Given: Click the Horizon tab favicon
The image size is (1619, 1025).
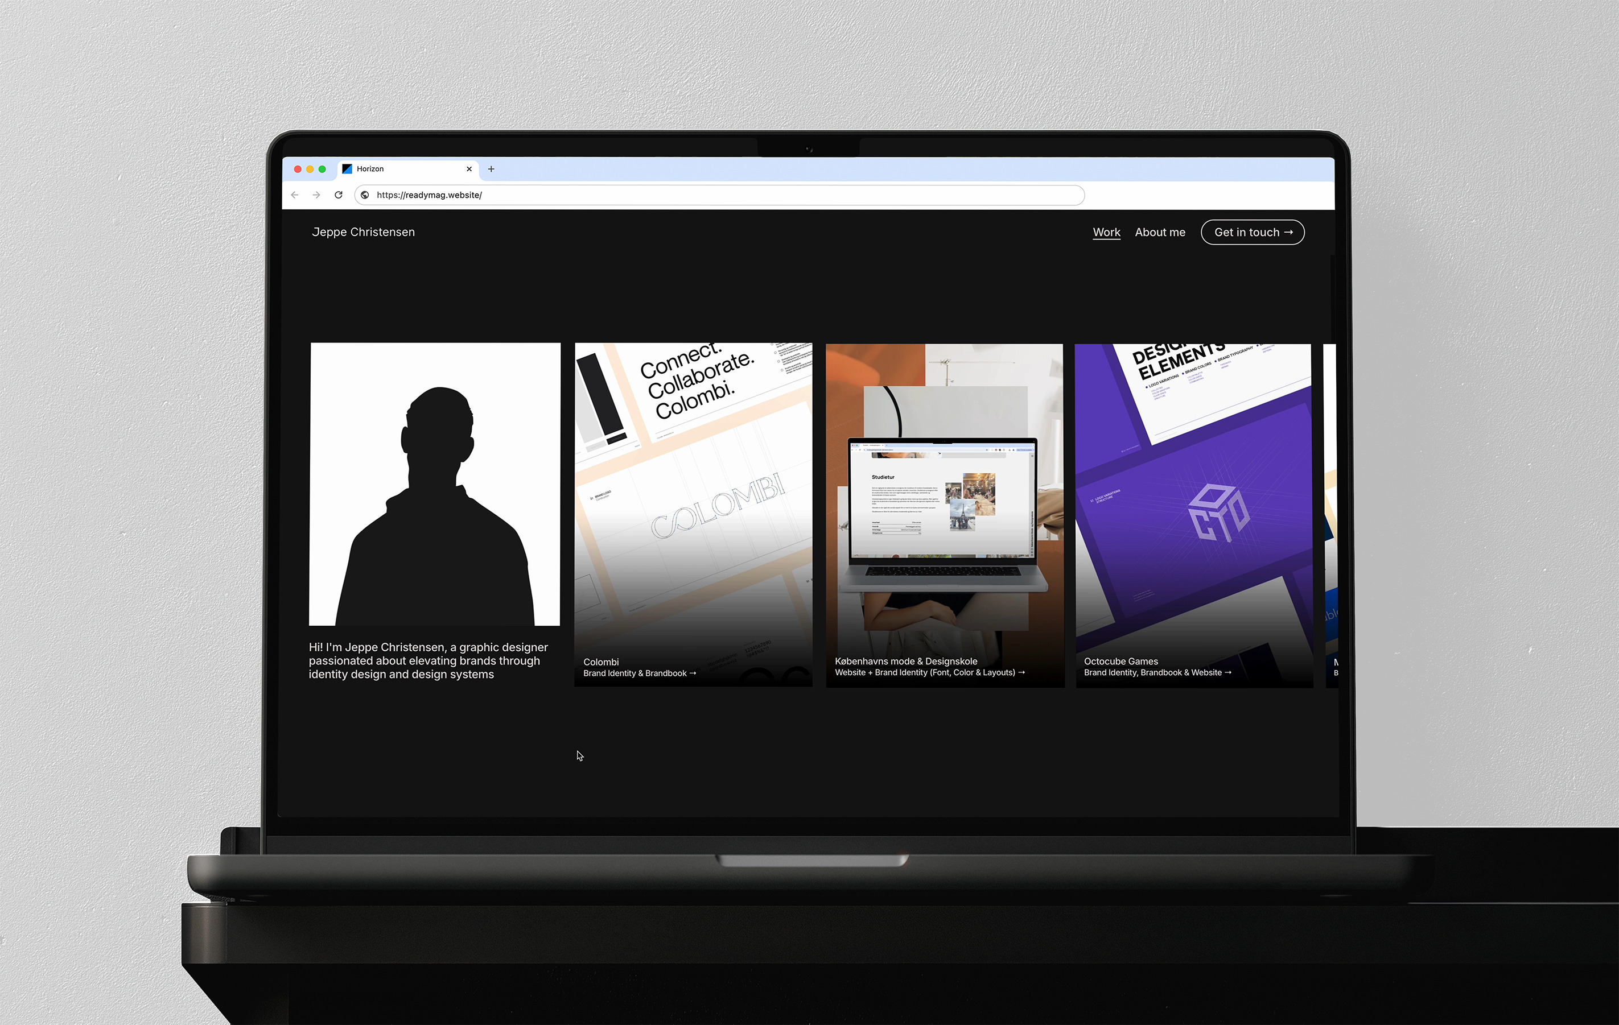Looking at the screenshot, I should coord(347,170).
